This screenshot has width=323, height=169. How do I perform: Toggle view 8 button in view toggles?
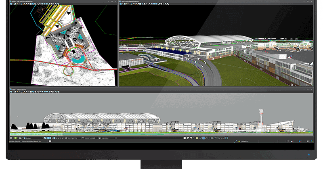63,138
